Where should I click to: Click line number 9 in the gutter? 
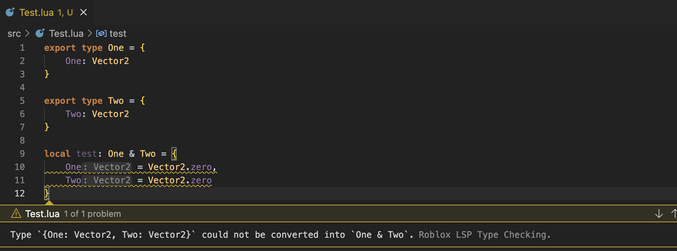[22, 153]
